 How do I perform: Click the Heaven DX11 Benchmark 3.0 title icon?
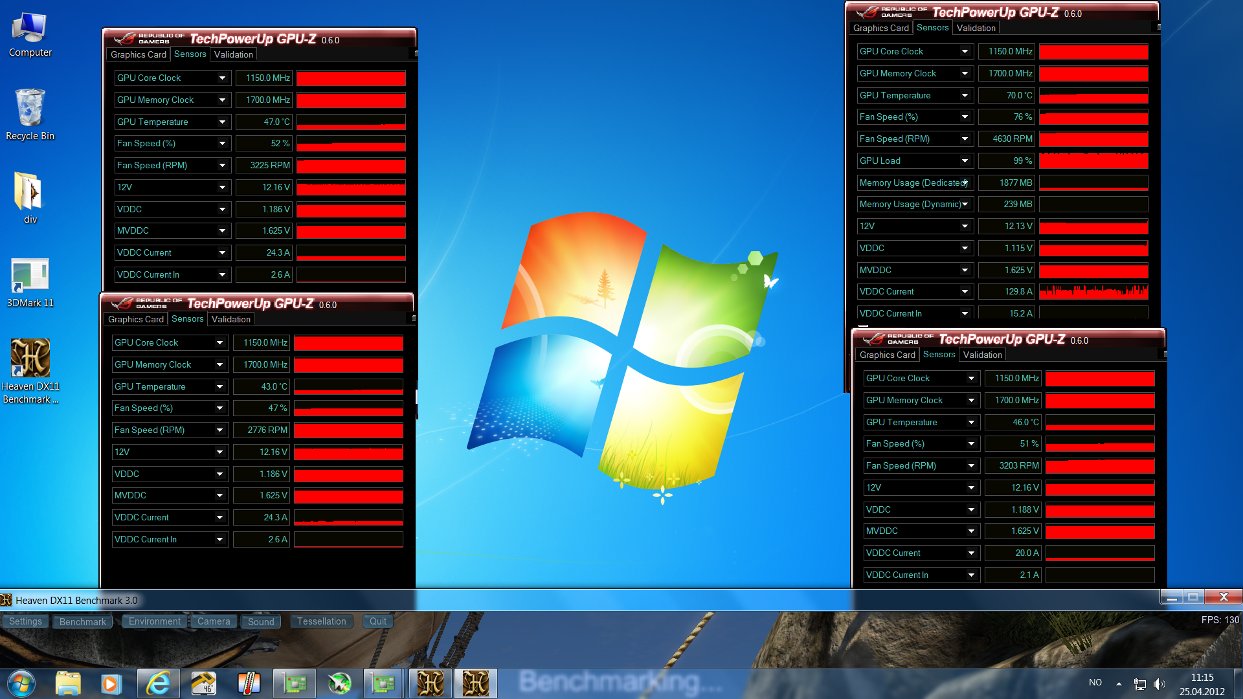click(x=6, y=600)
